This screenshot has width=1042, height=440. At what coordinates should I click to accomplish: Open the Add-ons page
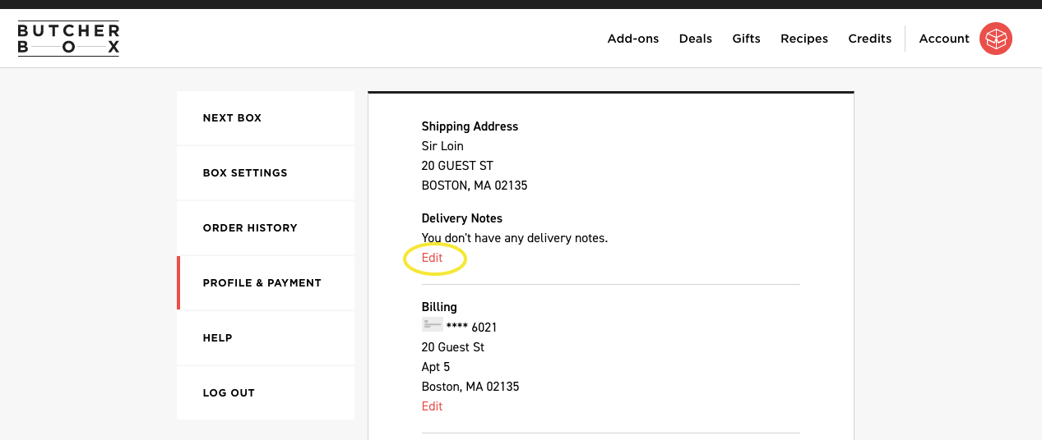pyautogui.click(x=632, y=39)
